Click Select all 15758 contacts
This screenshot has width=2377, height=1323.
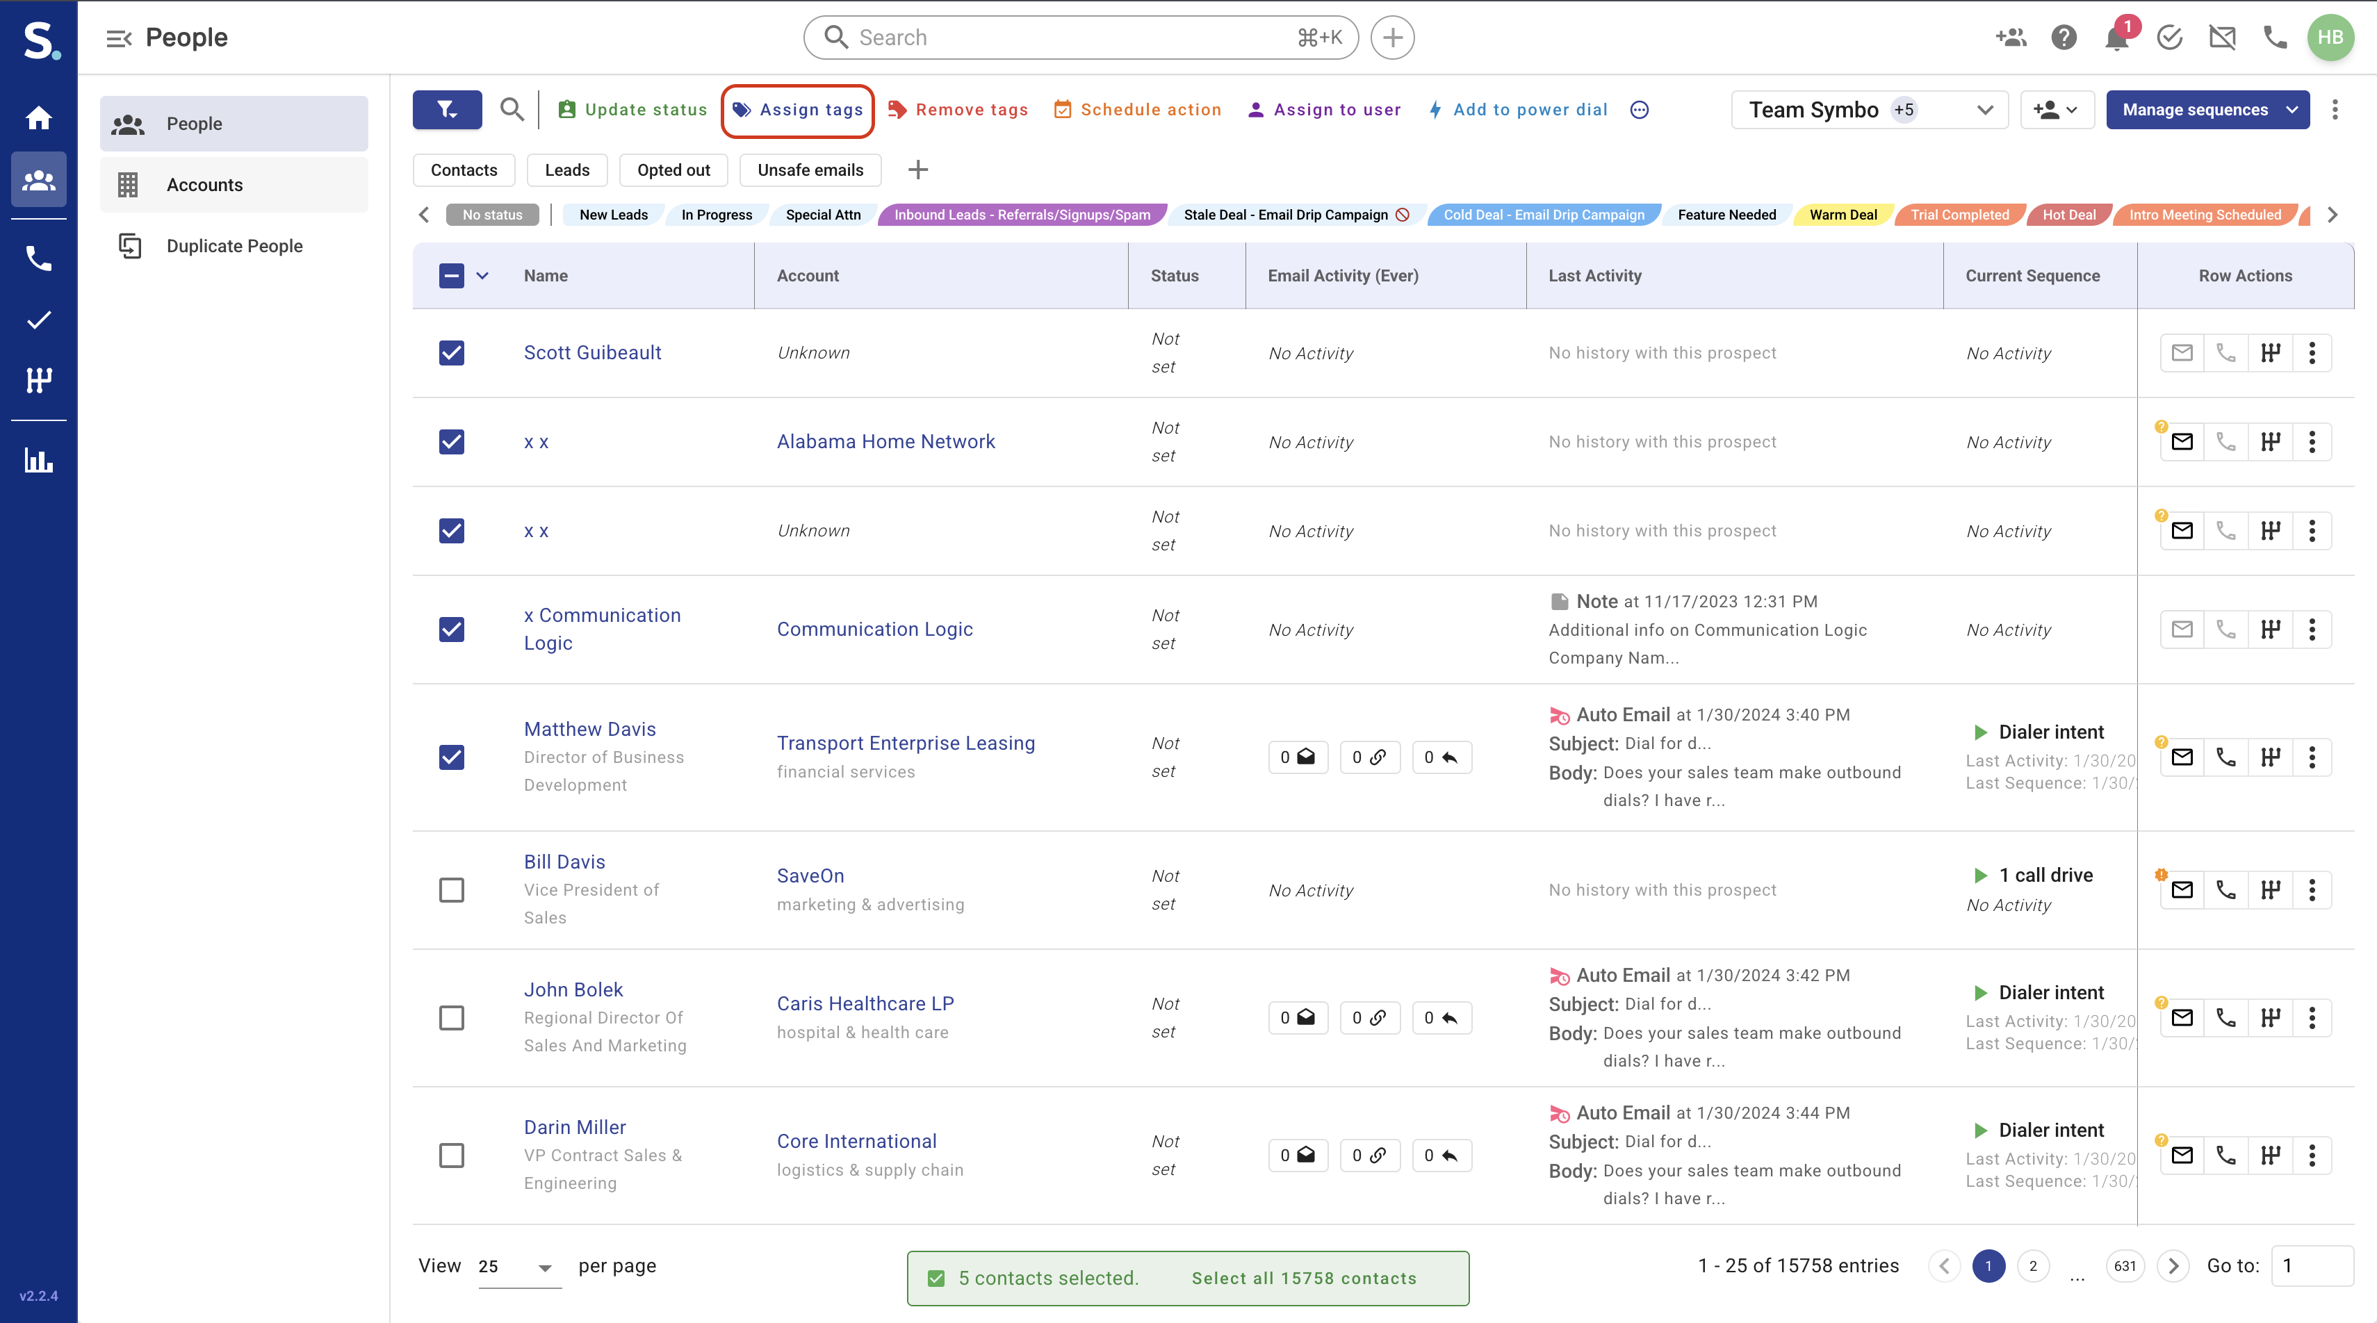(x=1303, y=1278)
